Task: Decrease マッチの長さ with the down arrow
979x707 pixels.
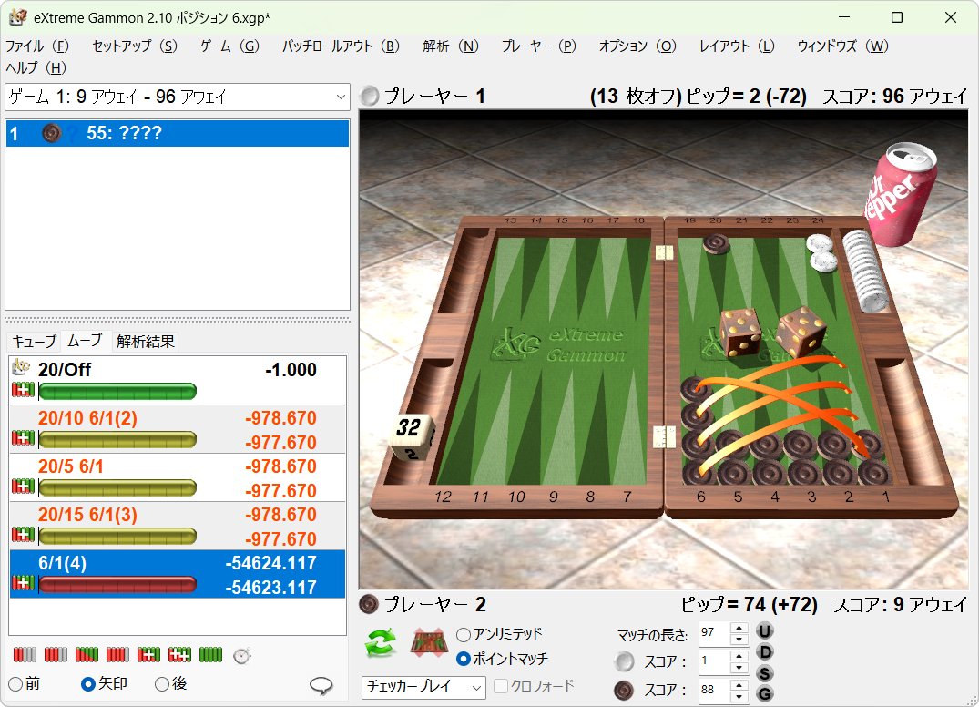Action: (739, 640)
